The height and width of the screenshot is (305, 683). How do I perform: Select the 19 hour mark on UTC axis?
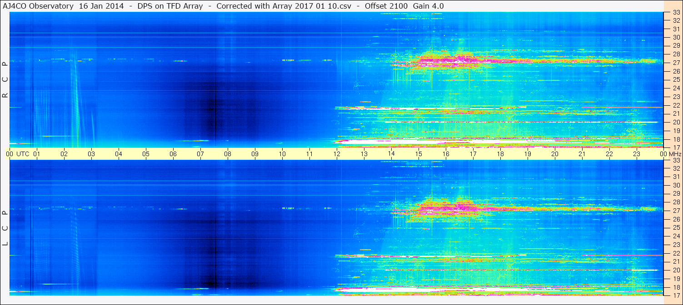coord(528,154)
